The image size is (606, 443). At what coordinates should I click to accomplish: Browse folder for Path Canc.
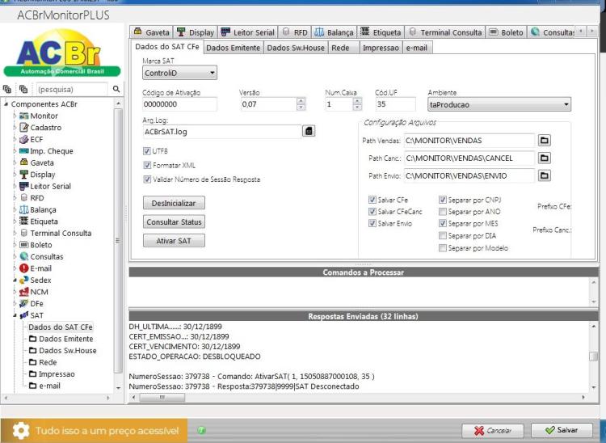[x=544, y=158]
